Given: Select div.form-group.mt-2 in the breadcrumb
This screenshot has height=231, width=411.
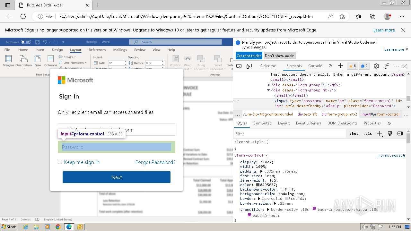Looking at the screenshot, I should pyautogui.click(x=339, y=114).
